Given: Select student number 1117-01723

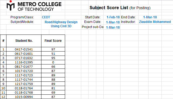Looking at the screenshot, I should tap(24, 75).
